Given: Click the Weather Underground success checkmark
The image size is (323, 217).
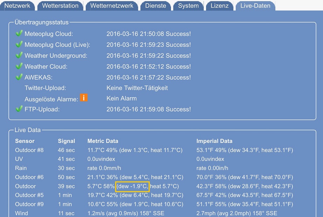Looking at the screenshot, I should click(19, 56).
